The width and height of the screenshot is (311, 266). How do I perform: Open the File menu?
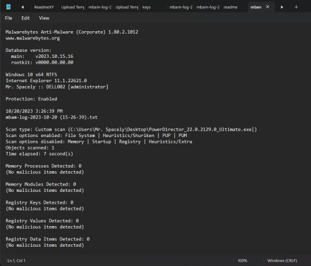tap(9, 18)
